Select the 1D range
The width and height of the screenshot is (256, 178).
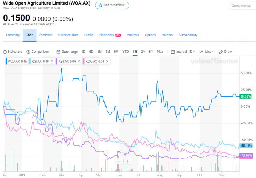(x=83, y=52)
